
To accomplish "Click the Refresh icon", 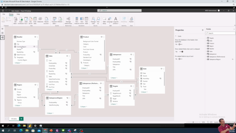I will [60, 20].
